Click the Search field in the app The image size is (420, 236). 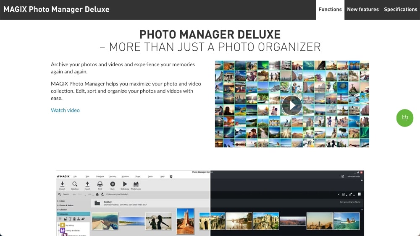(x=64, y=195)
